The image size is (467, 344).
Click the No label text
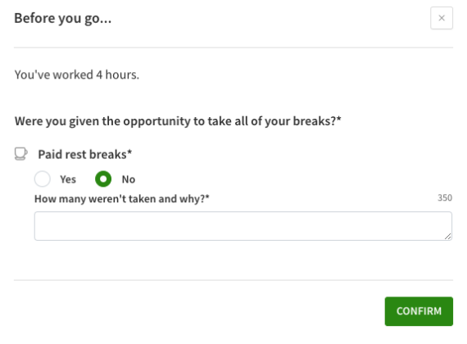(x=129, y=179)
